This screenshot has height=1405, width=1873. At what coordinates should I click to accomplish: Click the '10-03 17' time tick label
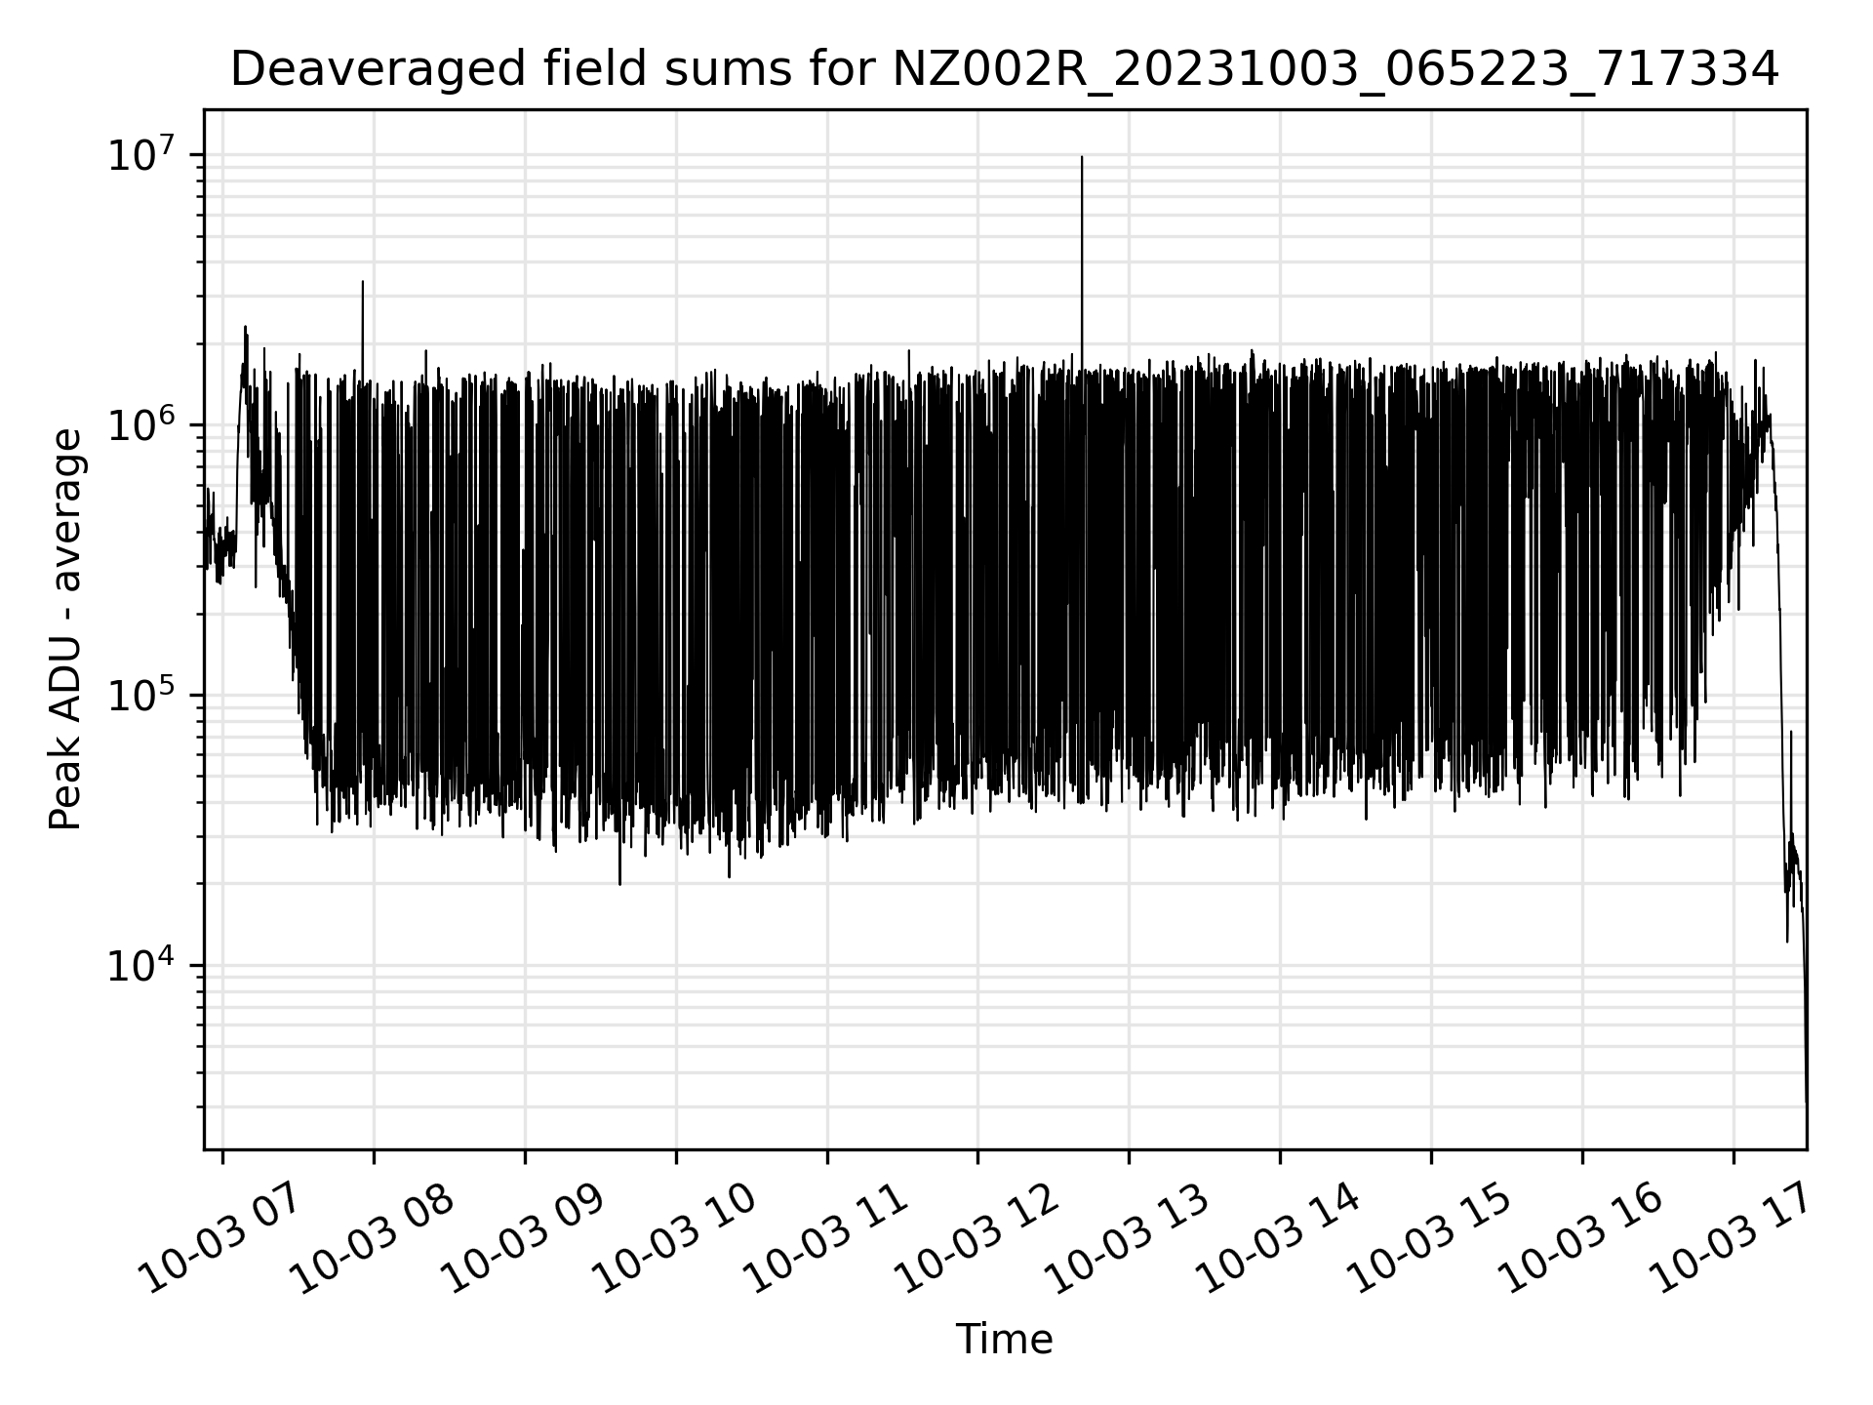(1732, 1237)
